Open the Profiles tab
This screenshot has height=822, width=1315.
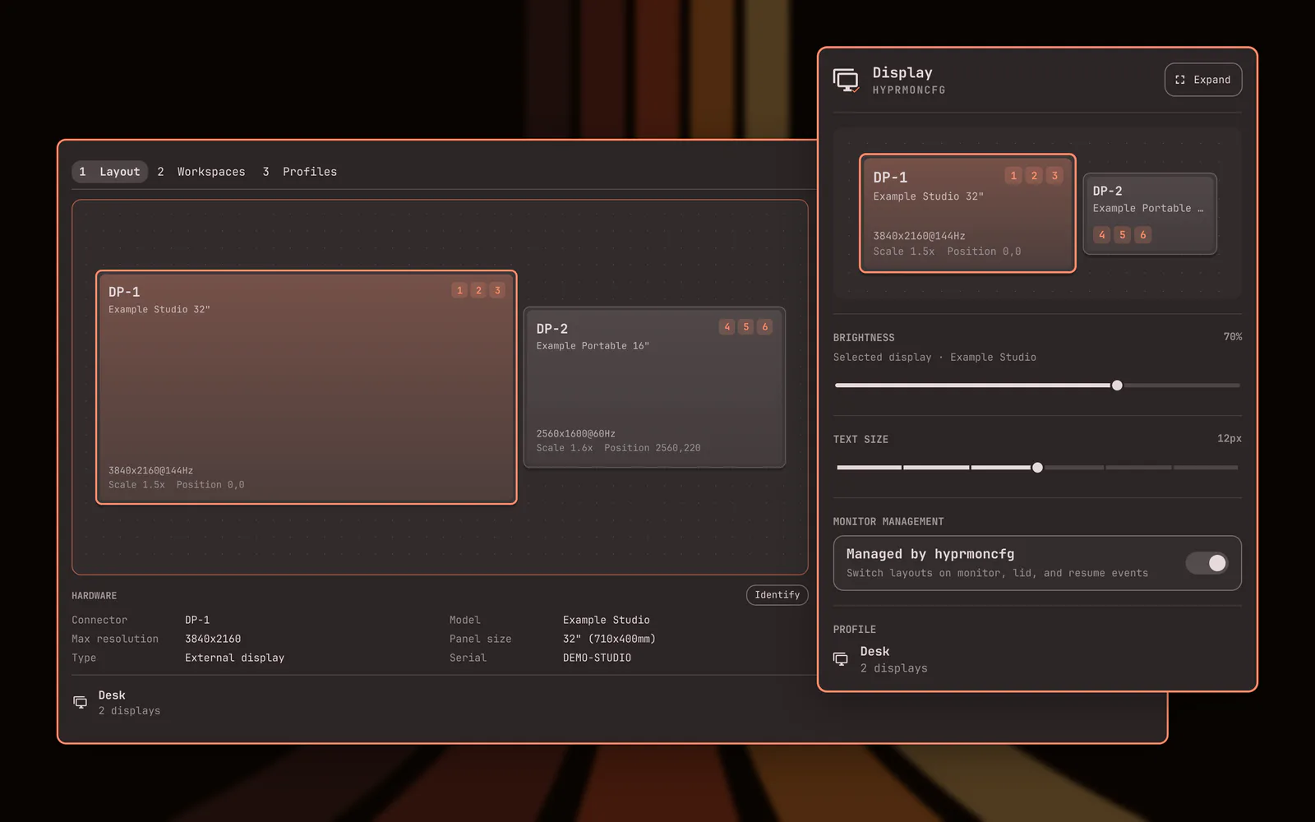300,172
